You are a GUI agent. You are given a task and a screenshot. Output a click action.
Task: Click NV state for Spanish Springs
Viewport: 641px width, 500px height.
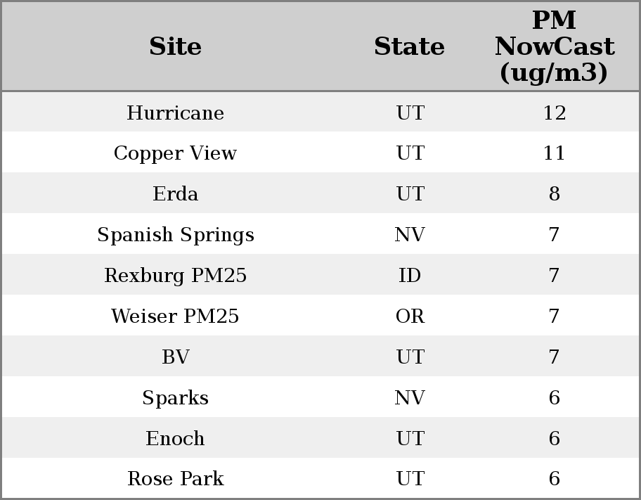[x=410, y=235]
